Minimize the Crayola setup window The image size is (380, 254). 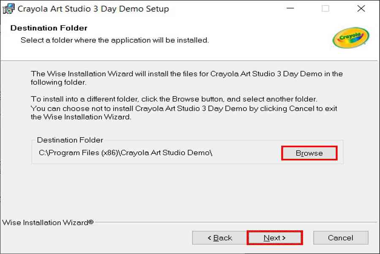[x=290, y=8]
